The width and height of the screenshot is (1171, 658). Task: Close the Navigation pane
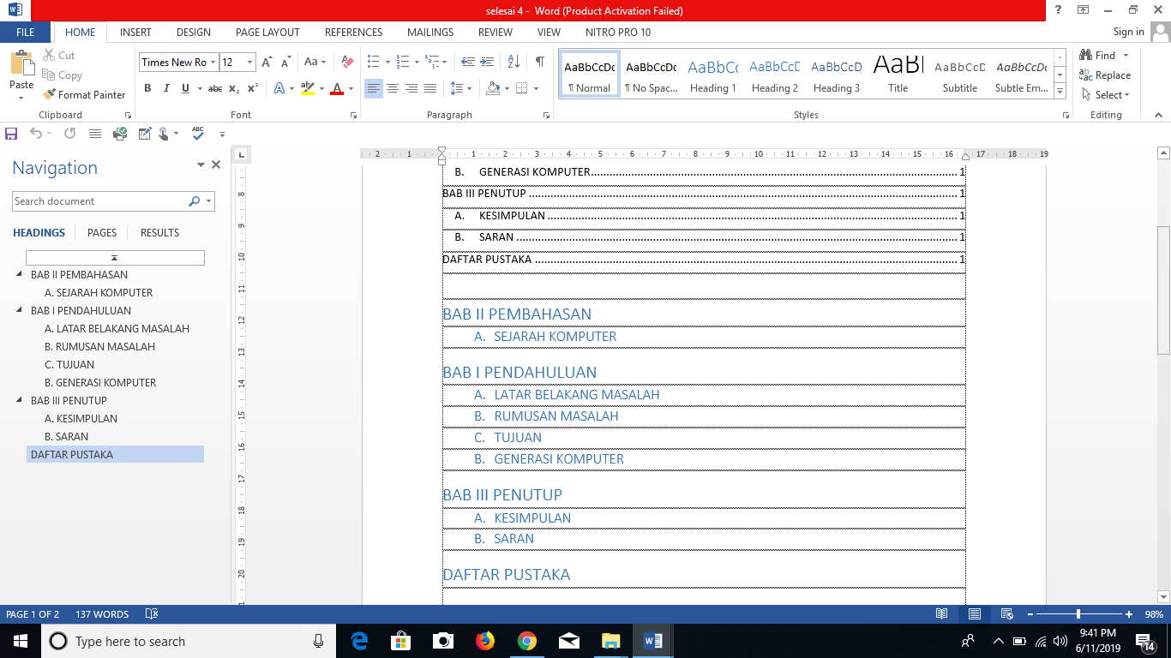[216, 165]
